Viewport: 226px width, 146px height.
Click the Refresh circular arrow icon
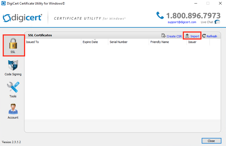[x=204, y=36]
